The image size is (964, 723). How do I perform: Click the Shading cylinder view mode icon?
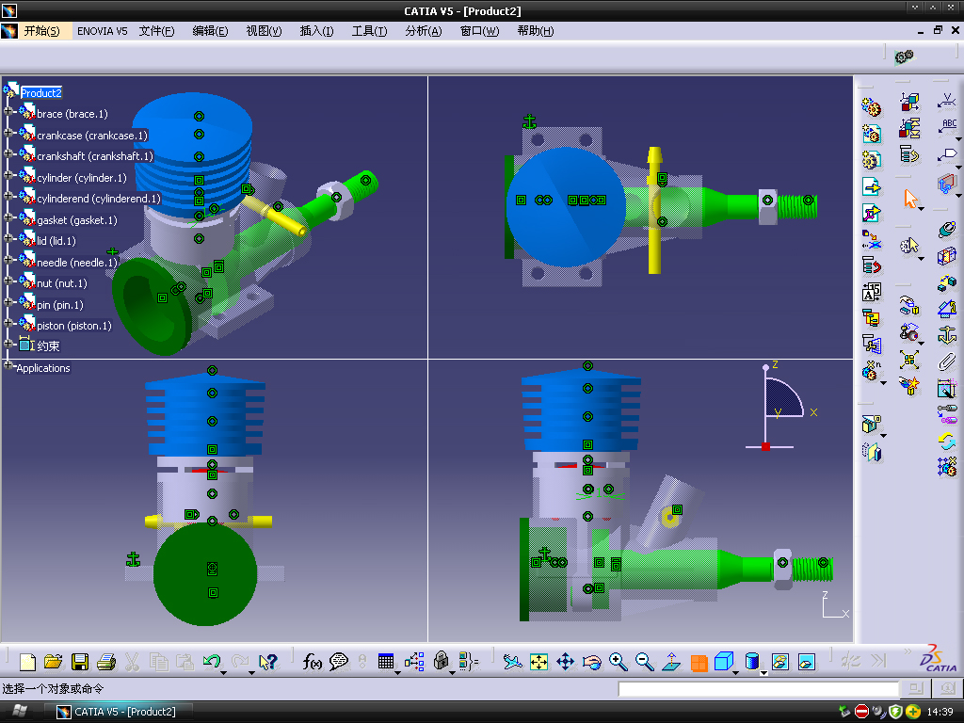[751, 662]
